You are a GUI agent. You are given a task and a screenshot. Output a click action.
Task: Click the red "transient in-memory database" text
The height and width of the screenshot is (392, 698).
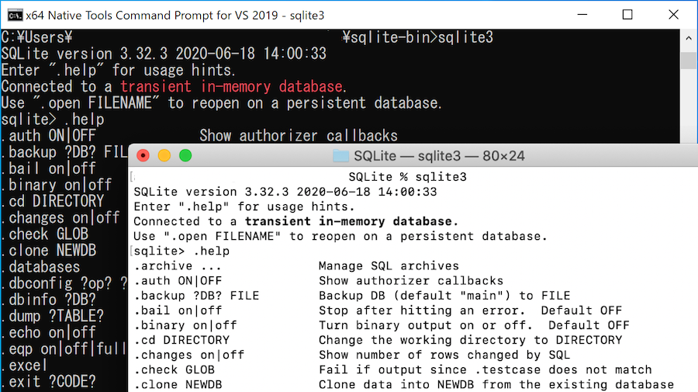point(231,86)
